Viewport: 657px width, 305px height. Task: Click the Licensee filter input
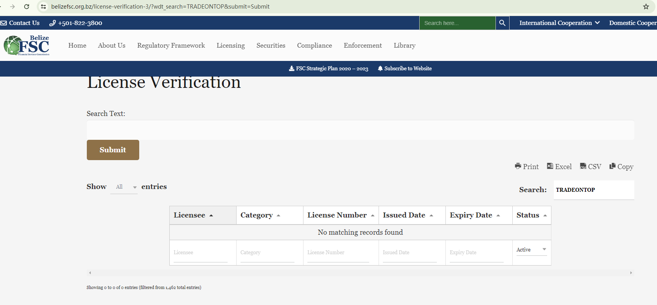point(201,253)
